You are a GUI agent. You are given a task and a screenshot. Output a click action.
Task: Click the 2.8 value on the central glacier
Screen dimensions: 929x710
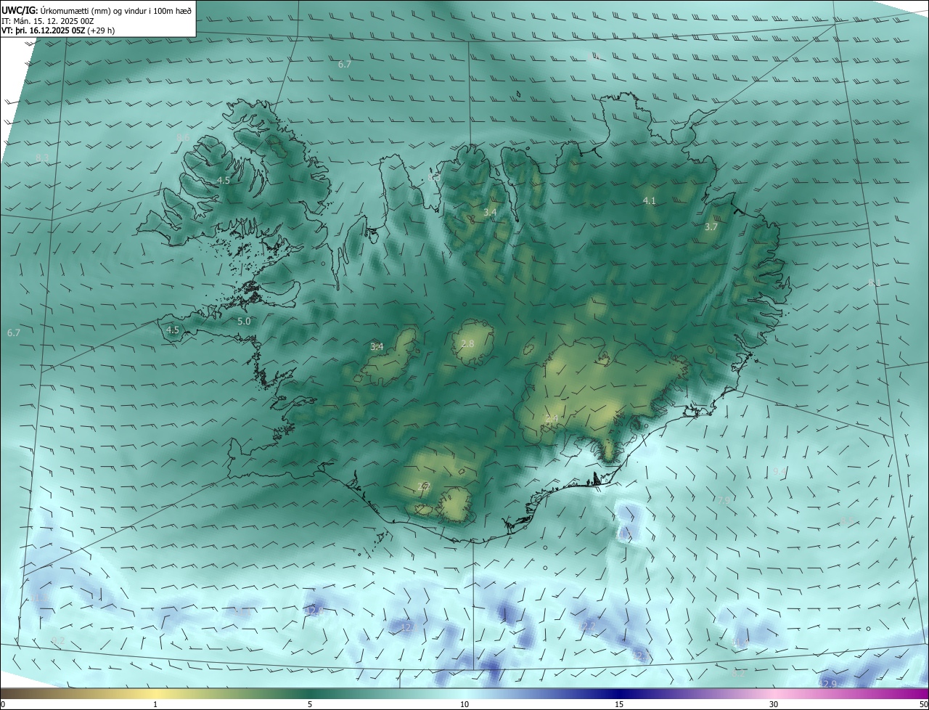tap(467, 343)
